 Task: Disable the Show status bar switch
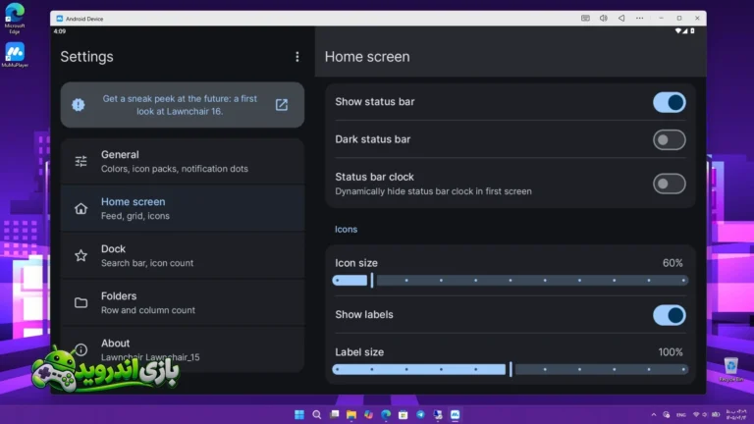click(669, 102)
